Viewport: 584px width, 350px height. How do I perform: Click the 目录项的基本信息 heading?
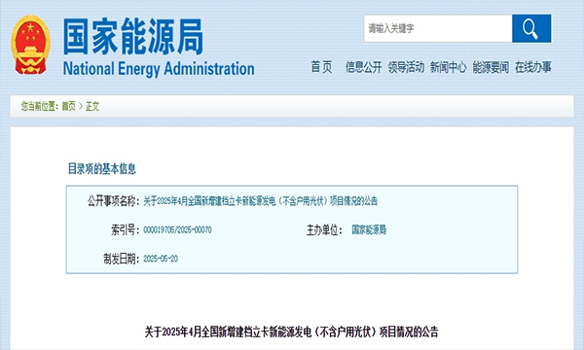pyautogui.click(x=101, y=169)
